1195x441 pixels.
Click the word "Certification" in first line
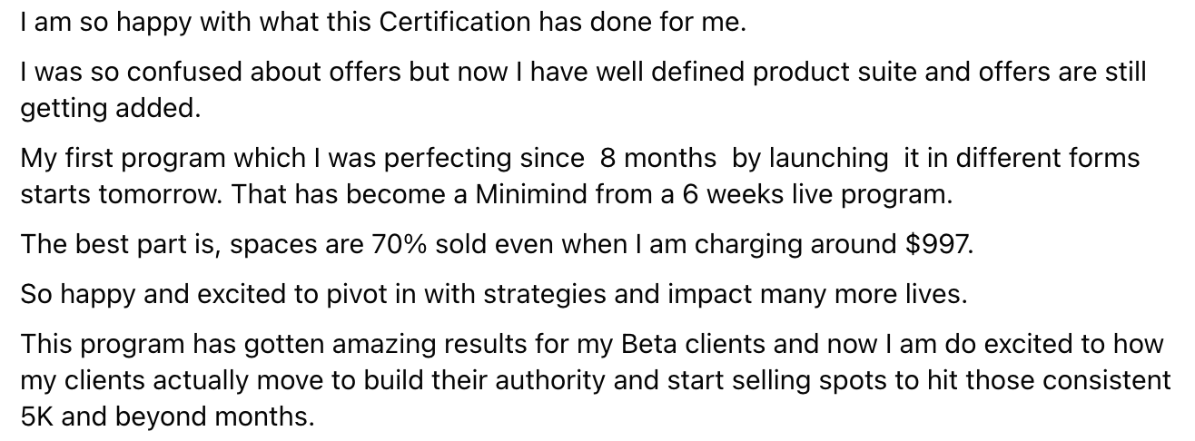(454, 23)
